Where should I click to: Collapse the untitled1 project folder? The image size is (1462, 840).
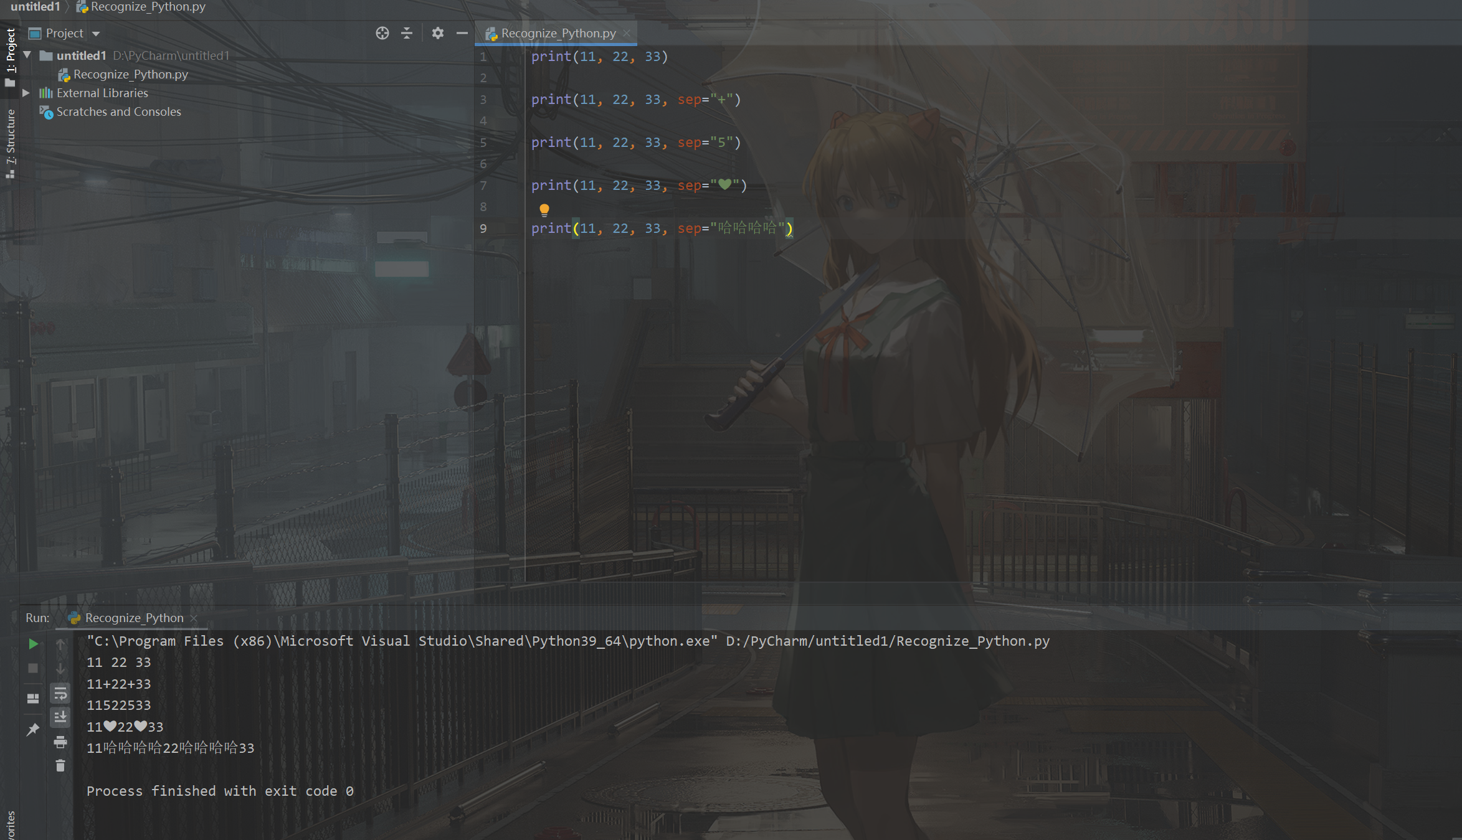point(27,55)
